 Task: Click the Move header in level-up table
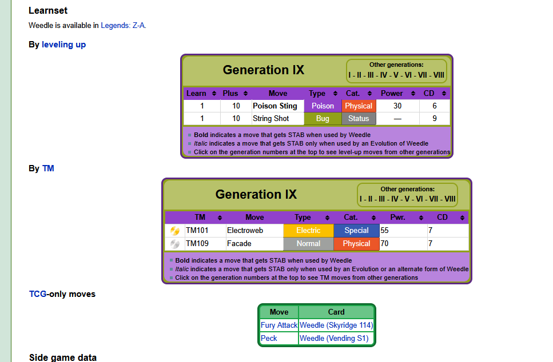point(278,93)
